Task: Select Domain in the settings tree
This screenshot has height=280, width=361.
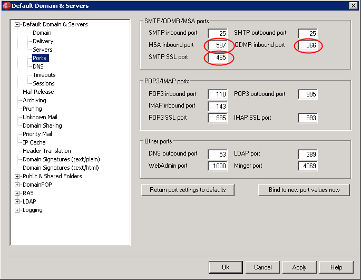Action: tap(42, 33)
